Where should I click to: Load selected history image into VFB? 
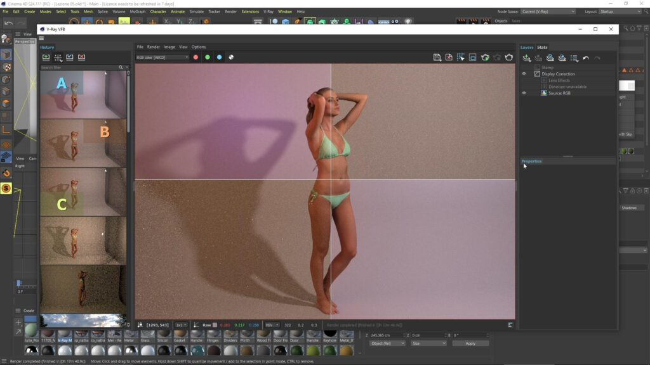(x=70, y=57)
